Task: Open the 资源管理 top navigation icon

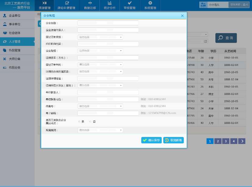Action: [45, 3]
